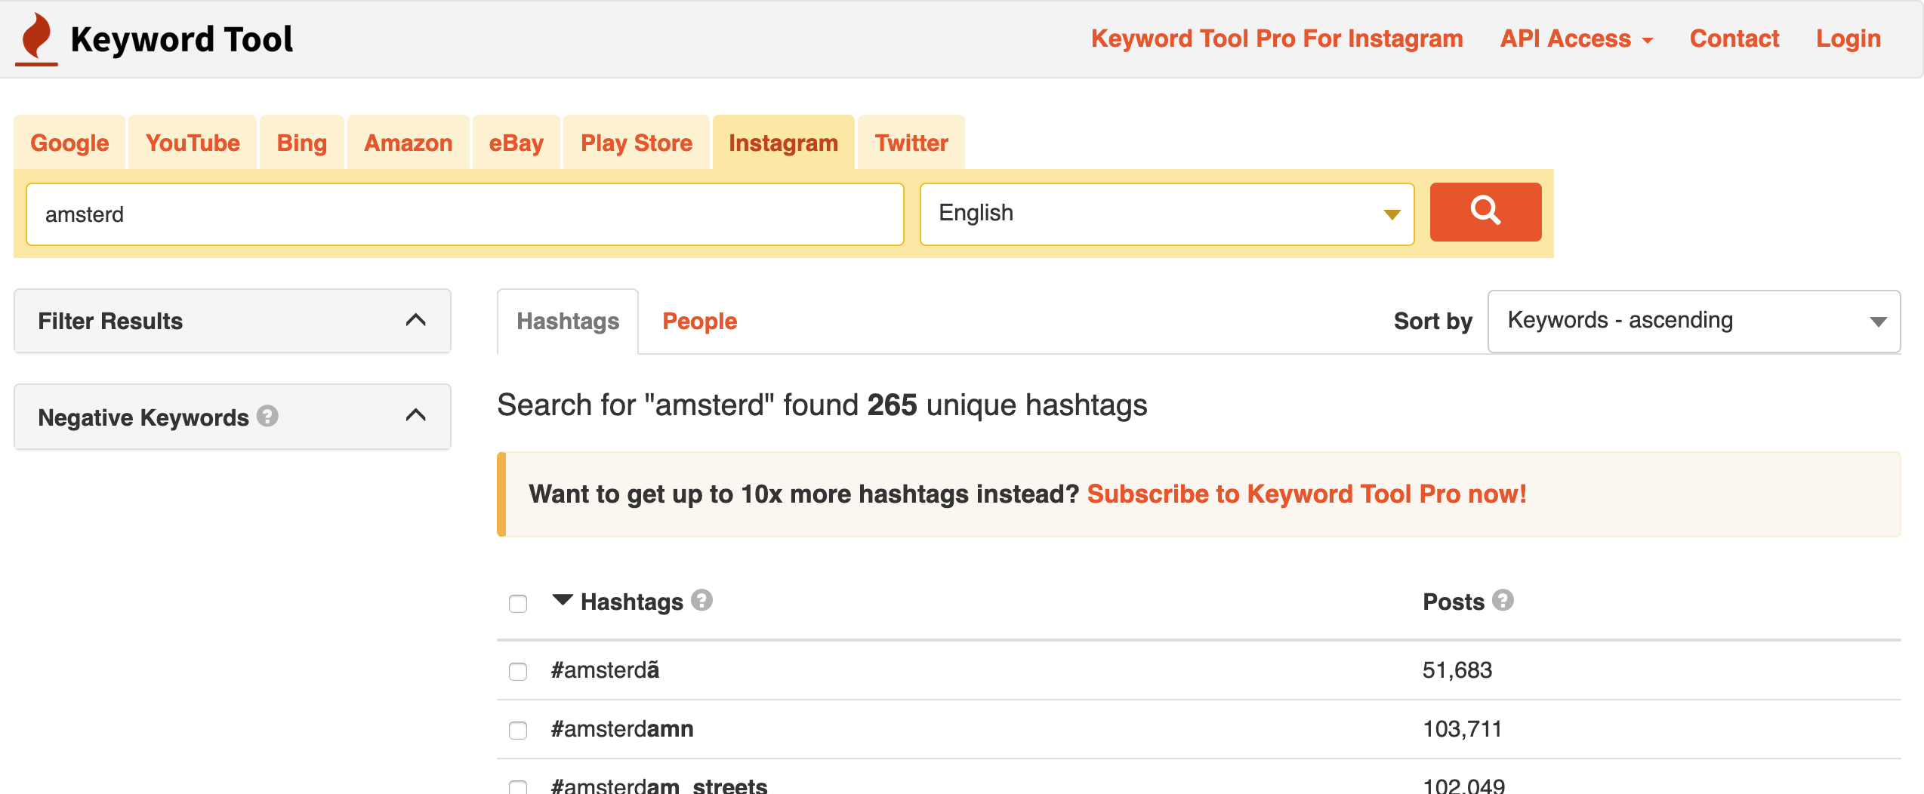
Task: Click the 102,049 posts value
Action: click(1463, 786)
